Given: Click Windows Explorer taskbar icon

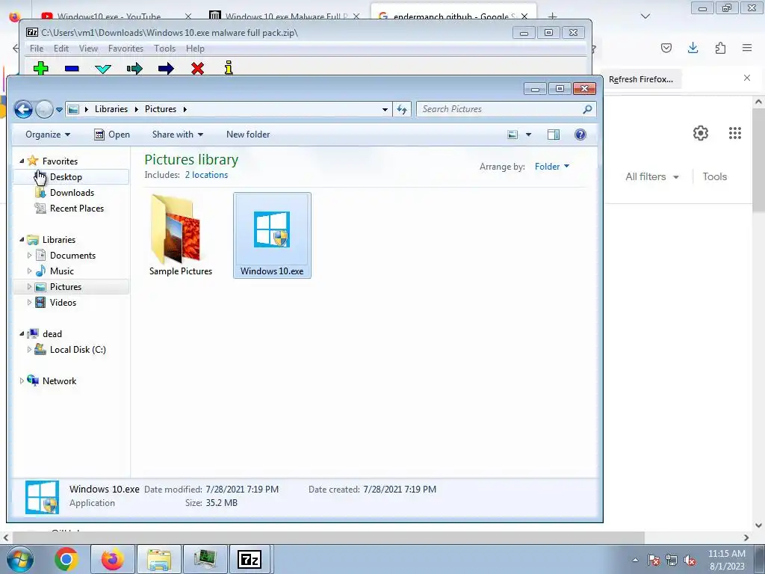Looking at the screenshot, I should 158,559.
